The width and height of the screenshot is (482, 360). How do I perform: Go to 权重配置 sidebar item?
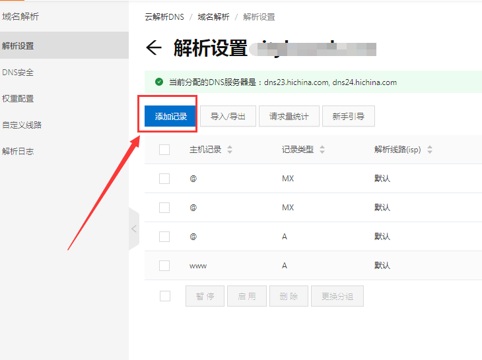(x=18, y=99)
